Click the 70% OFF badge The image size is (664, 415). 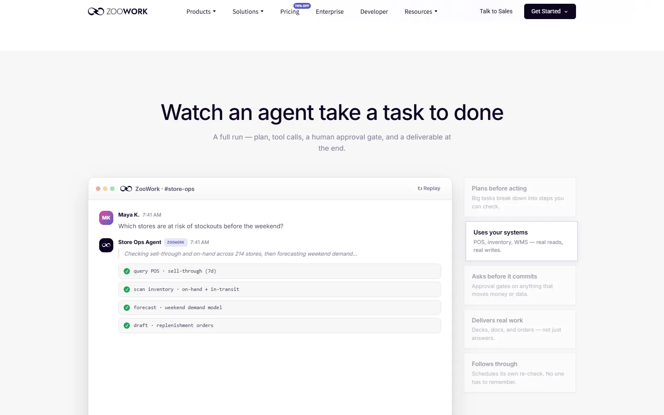302,6
